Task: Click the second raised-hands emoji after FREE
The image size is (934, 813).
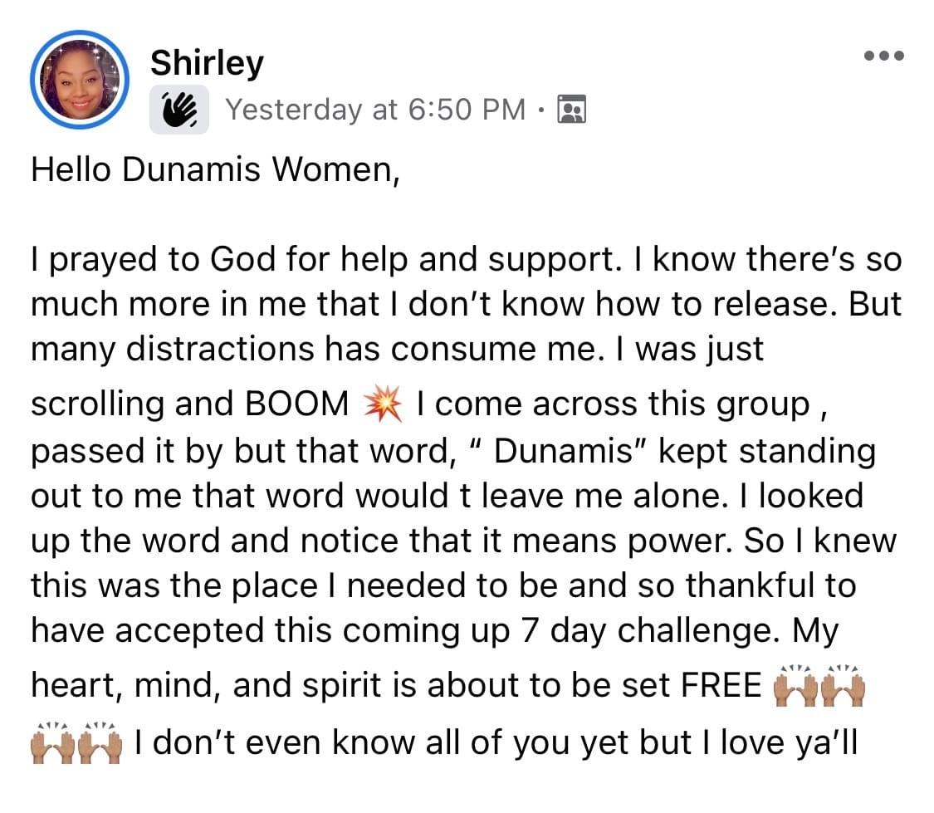Action: click(843, 686)
